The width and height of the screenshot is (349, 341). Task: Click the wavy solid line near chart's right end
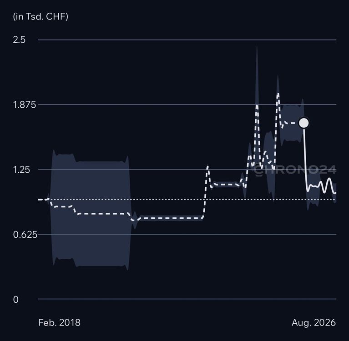tap(322, 186)
